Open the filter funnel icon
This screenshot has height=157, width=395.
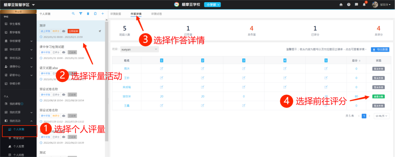coord(81,14)
